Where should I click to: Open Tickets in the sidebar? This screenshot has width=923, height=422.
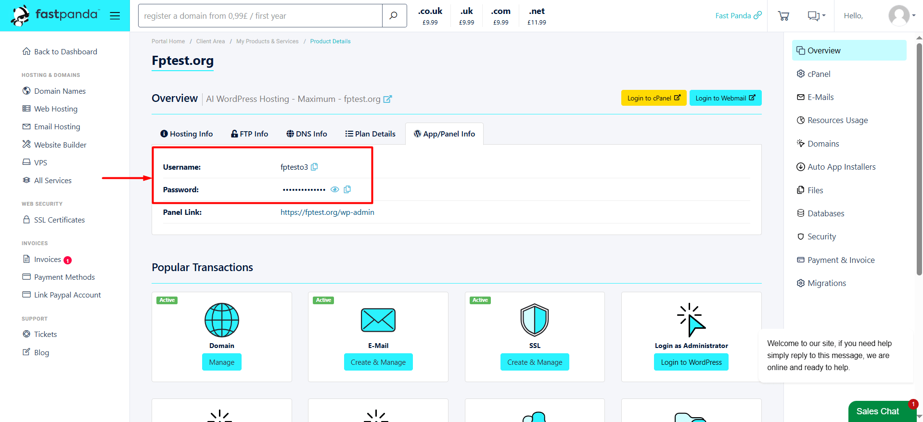point(39,334)
